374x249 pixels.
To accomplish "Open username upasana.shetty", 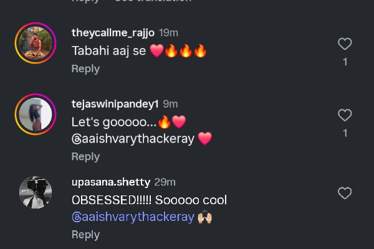I will [x=111, y=182].
